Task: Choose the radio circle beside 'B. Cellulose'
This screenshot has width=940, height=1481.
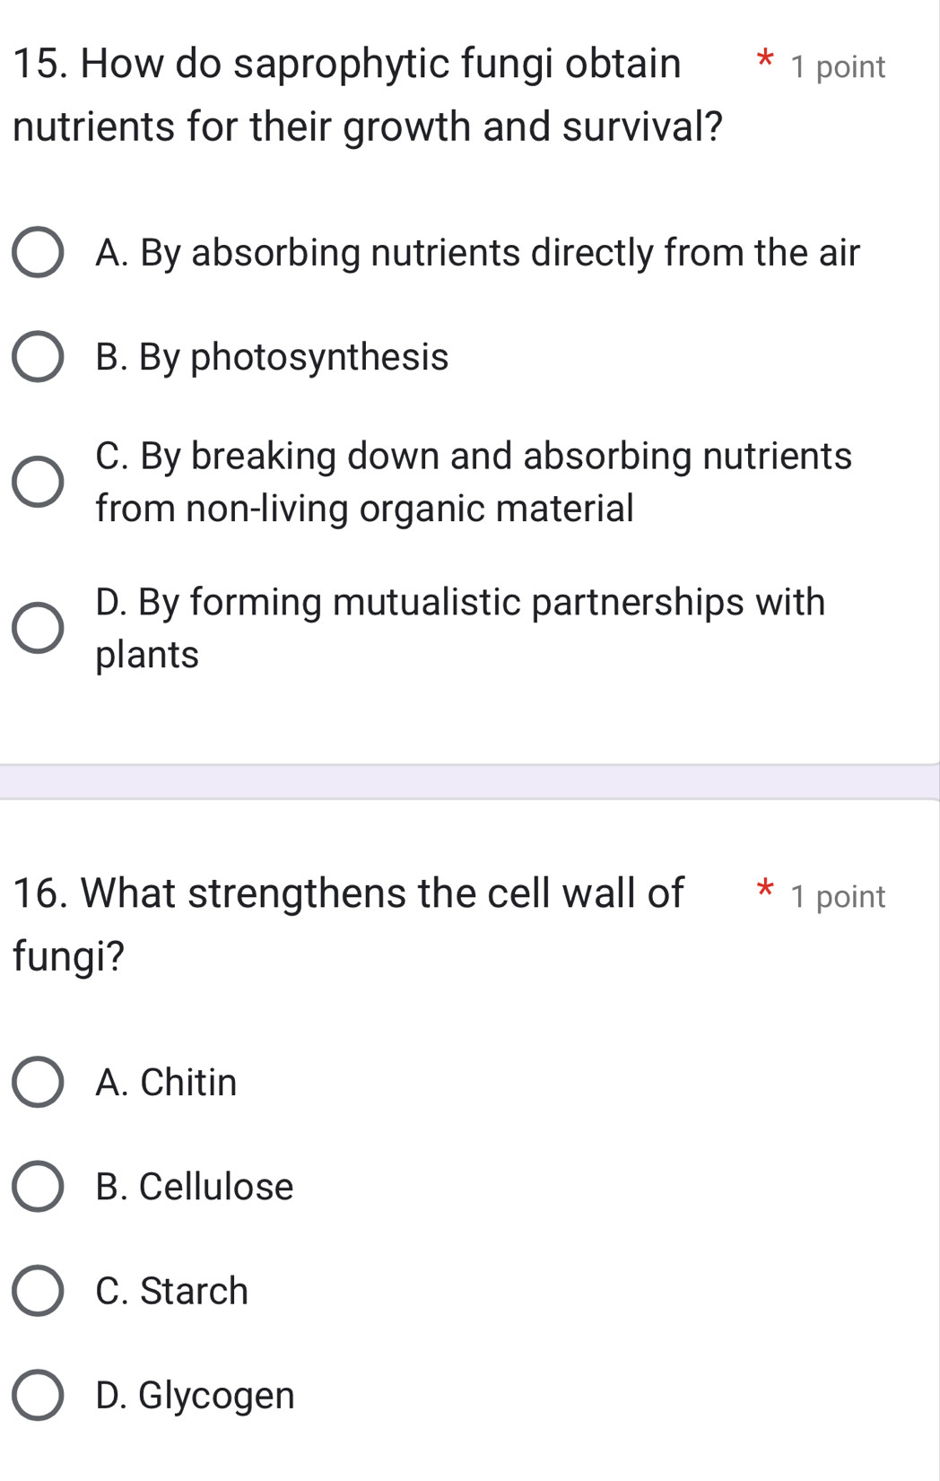Action: (x=38, y=1187)
